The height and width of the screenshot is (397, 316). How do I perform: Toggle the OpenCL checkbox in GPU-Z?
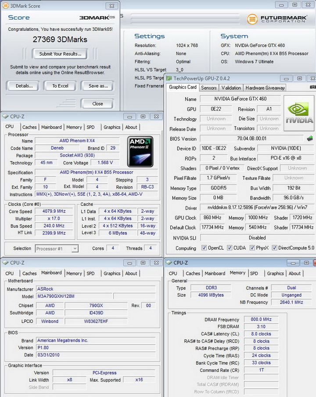(204, 248)
